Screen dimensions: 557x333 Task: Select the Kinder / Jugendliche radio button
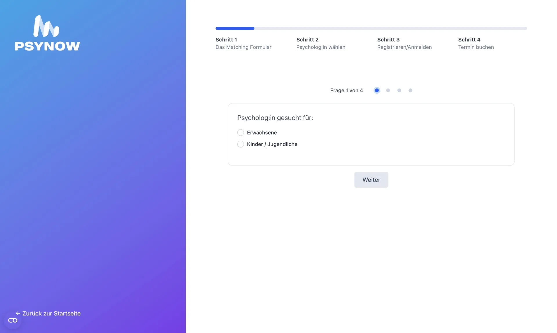(240, 144)
